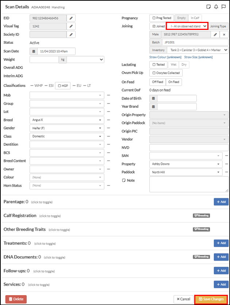Click into the Note text area

tap(189, 184)
